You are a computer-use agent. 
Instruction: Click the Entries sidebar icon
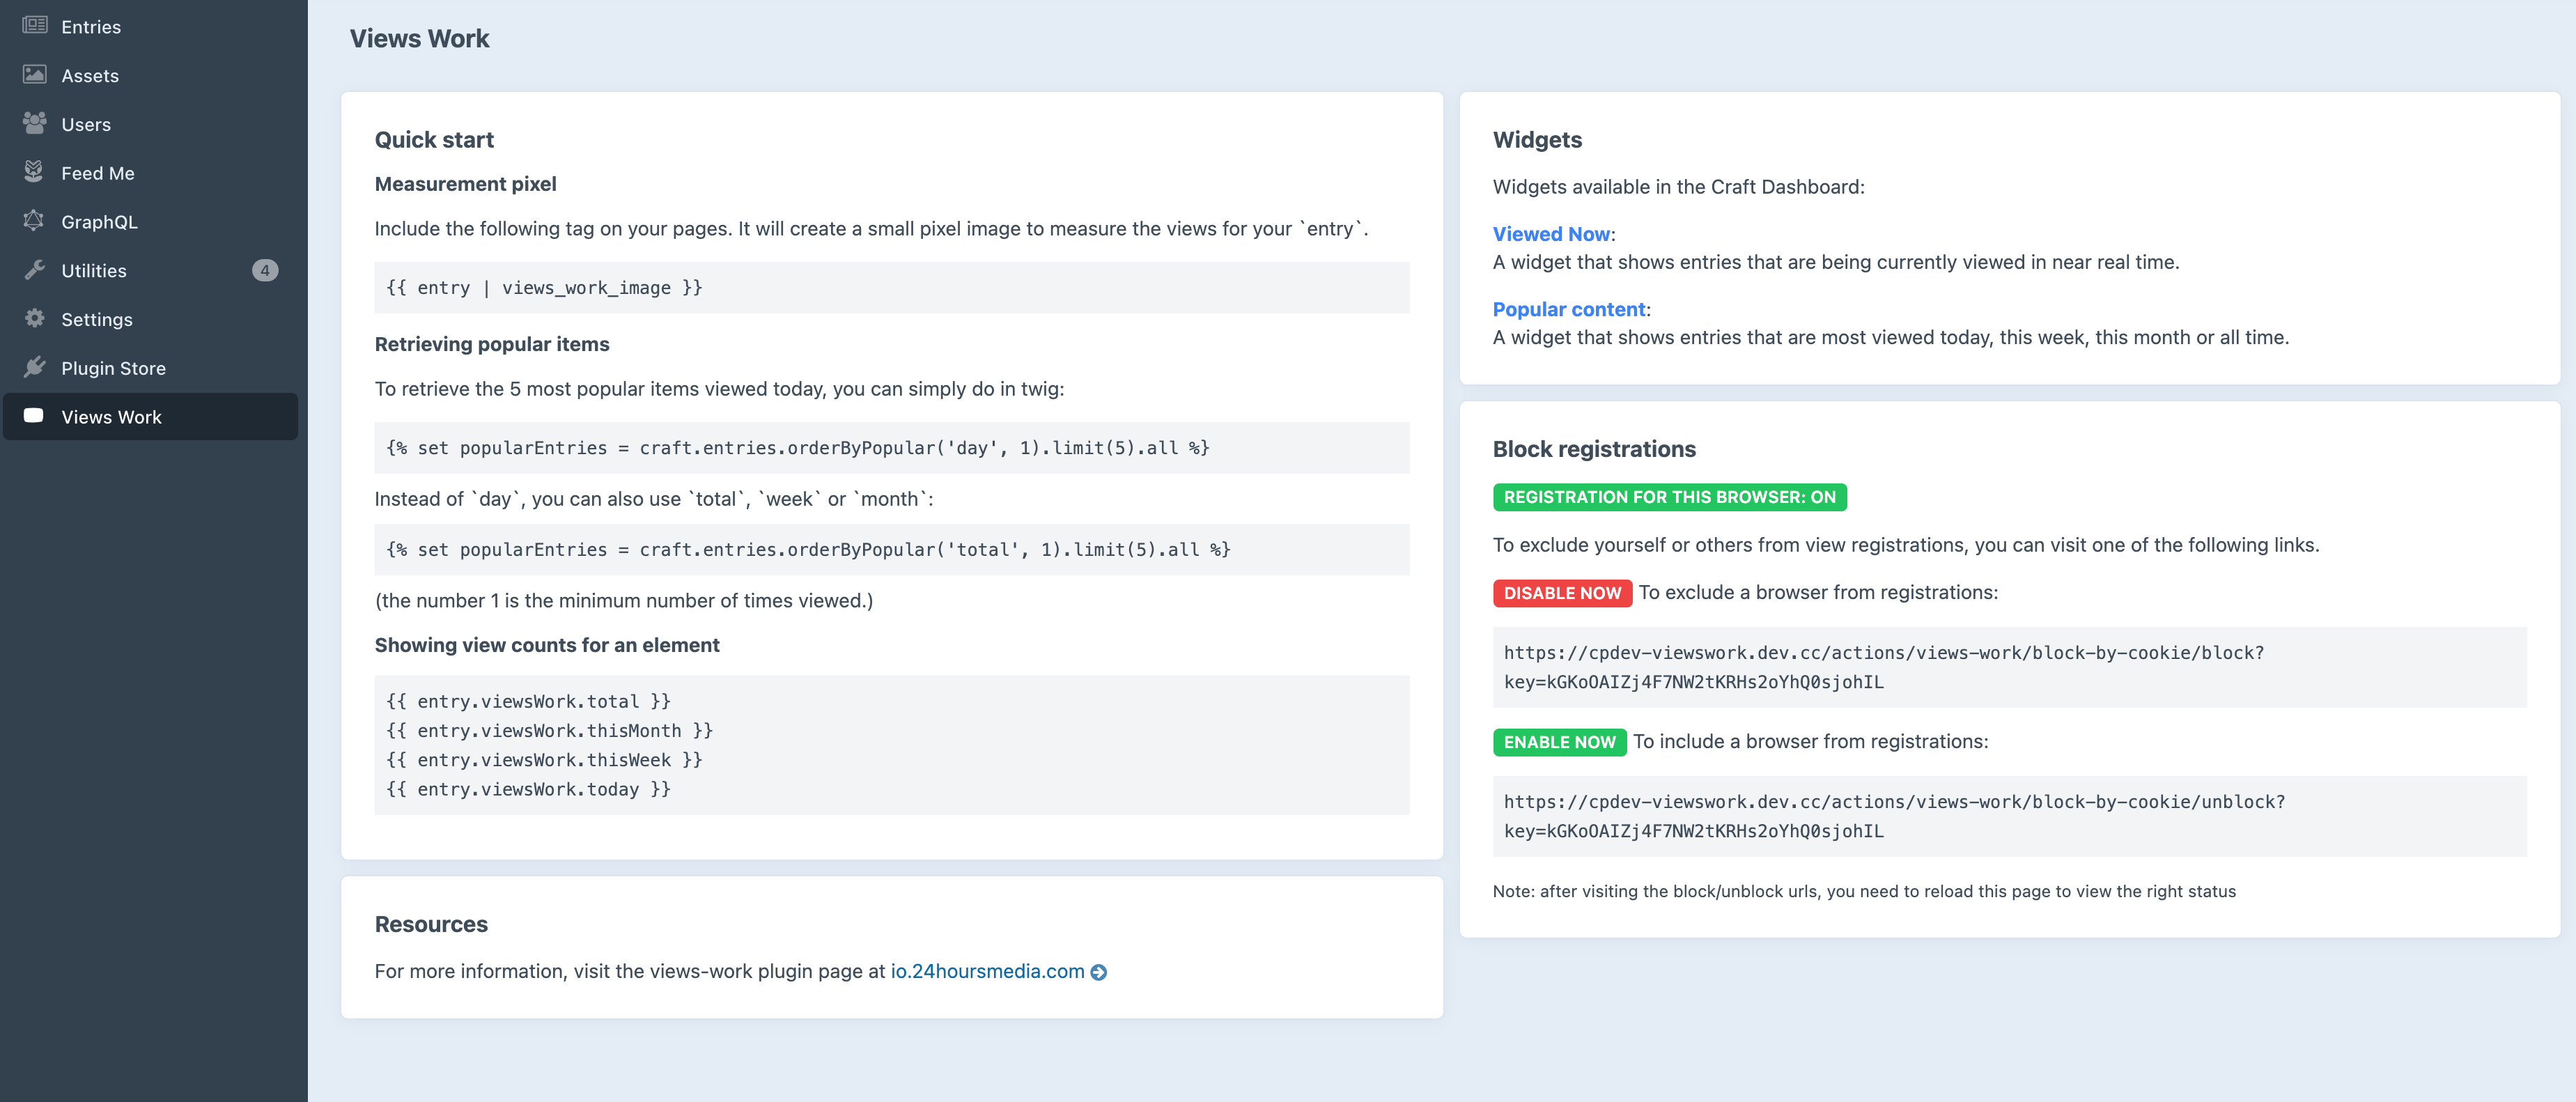pyautogui.click(x=35, y=25)
